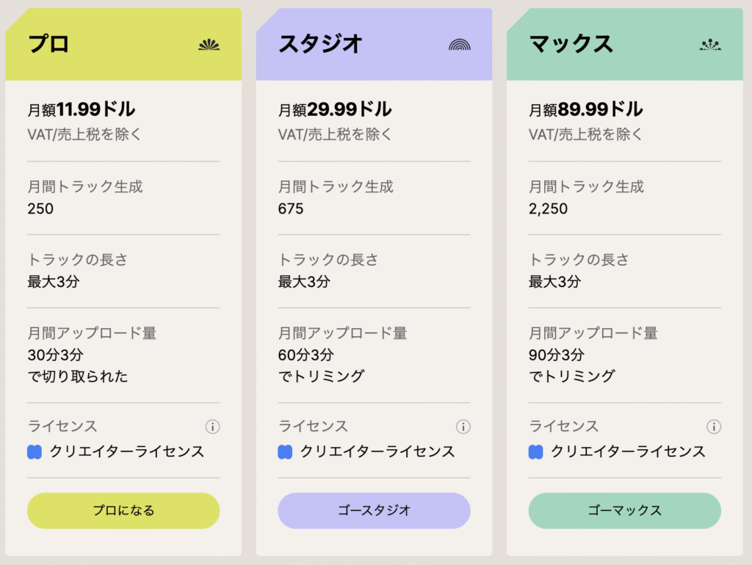
Task: Select the マックス plan header title
Action: (571, 44)
